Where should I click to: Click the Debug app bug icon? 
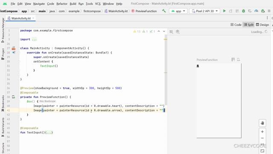point(244,11)
